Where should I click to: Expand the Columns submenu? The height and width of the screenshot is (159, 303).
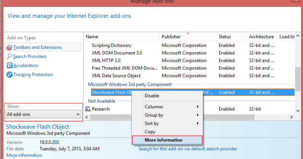click(167, 107)
